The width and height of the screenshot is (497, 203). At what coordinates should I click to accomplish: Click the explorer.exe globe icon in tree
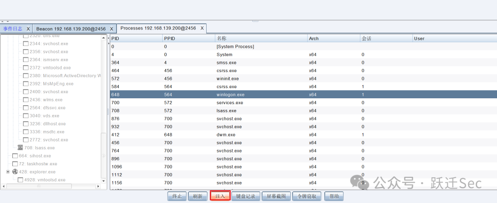[15, 172]
